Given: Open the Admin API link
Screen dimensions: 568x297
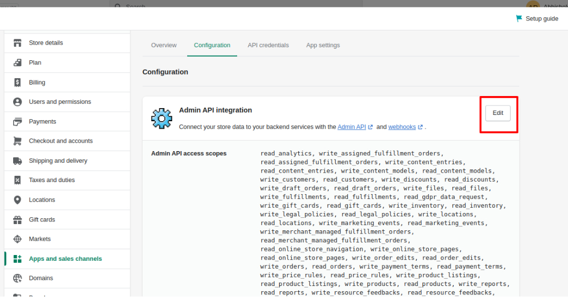Looking at the screenshot, I should coord(351,127).
